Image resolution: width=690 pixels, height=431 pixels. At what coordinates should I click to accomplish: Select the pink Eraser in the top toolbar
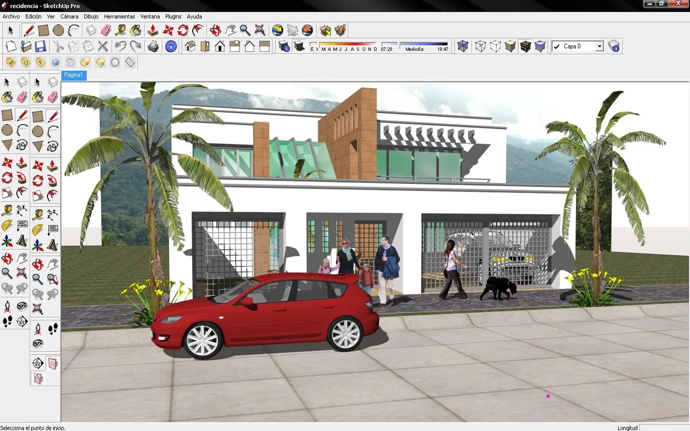106,31
